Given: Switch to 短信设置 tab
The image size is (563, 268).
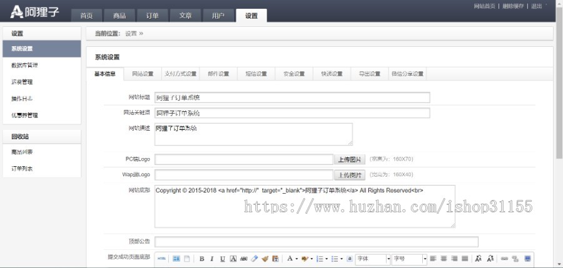Looking at the screenshot, I should pyautogui.click(x=256, y=74).
